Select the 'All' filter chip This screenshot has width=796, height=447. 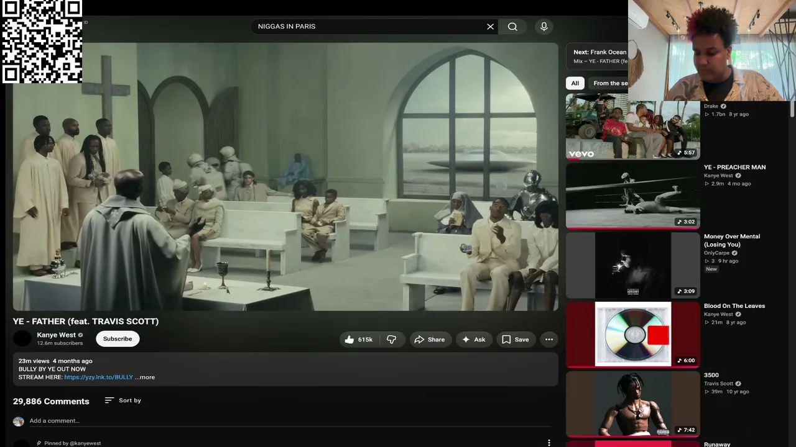[x=575, y=83]
